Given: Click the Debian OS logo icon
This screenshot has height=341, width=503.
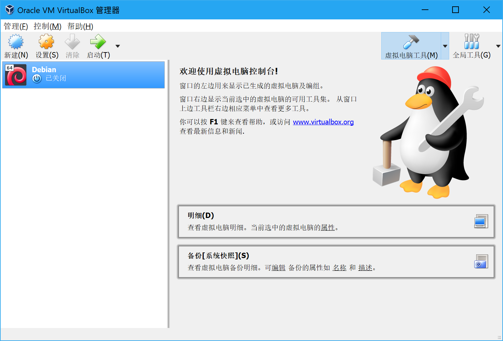Looking at the screenshot, I should click(x=16, y=75).
